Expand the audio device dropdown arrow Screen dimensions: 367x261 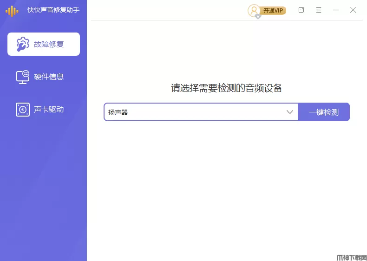tap(290, 112)
